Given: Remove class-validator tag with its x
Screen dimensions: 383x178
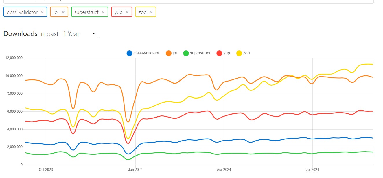Looking at the screenshot, I should tap(42, 12).
